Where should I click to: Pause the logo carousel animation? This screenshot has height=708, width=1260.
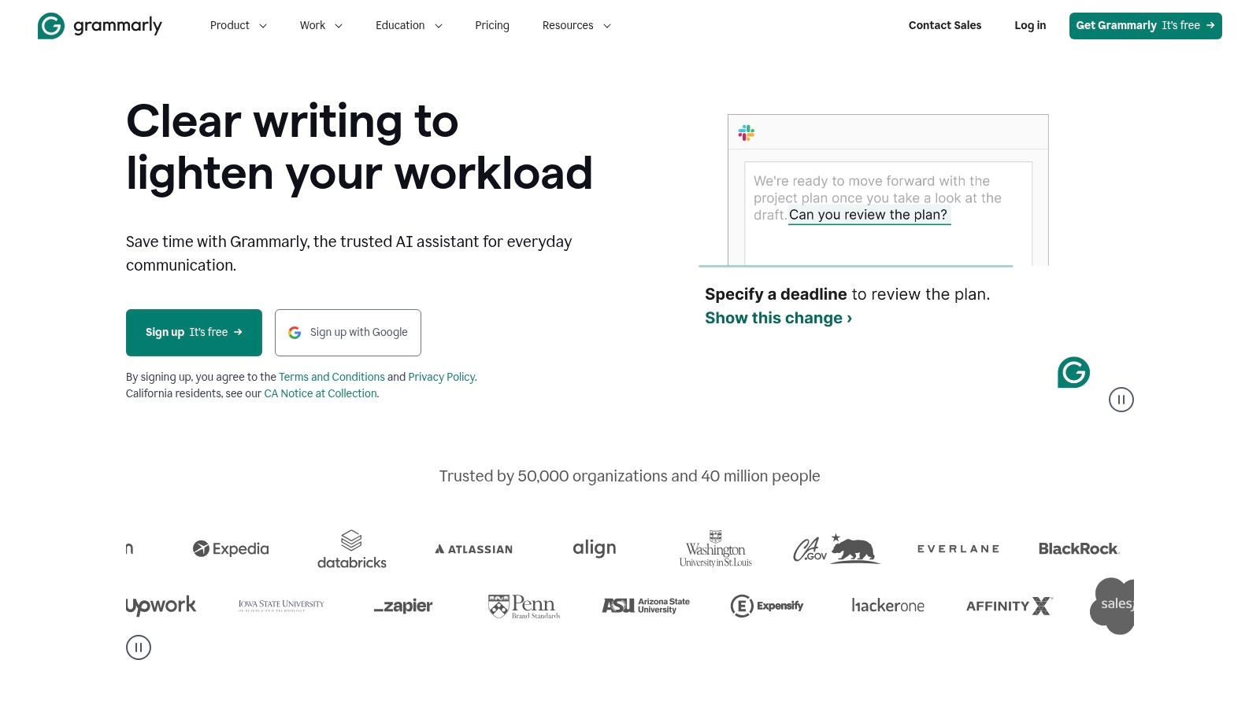click(x=139, y=647)
